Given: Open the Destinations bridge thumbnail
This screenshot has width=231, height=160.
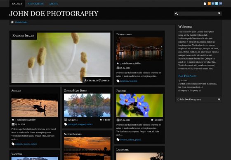Looking at the screenshot, I should tap(139, 49).
